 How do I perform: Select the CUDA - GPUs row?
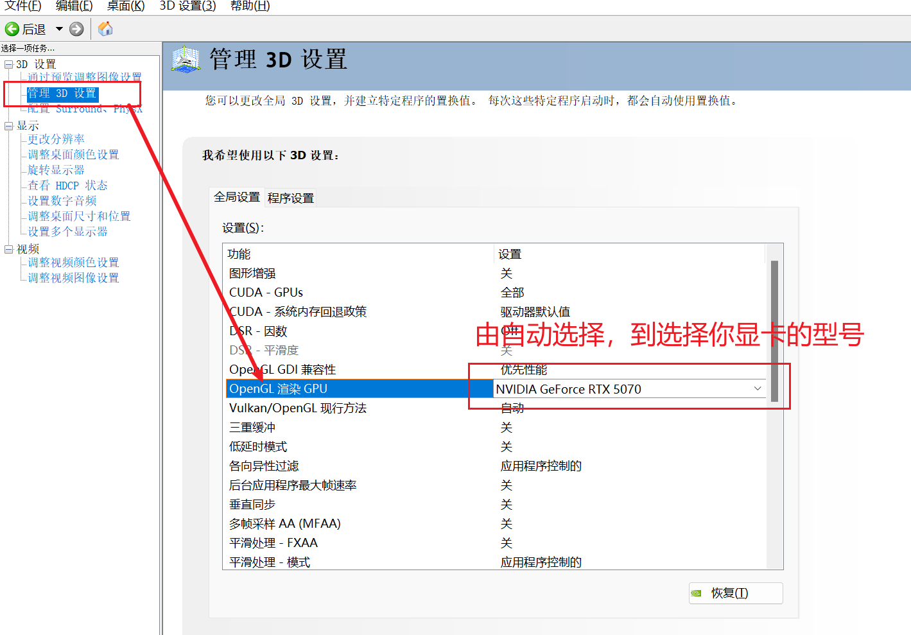(494, 292)
